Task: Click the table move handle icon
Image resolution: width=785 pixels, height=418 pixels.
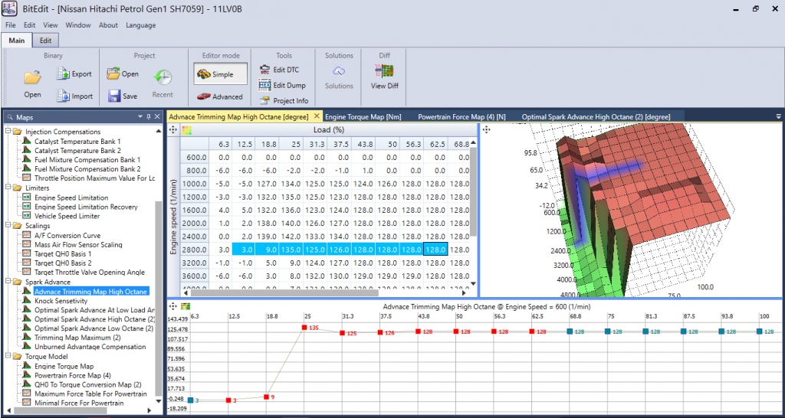Action: coord(173,130)
